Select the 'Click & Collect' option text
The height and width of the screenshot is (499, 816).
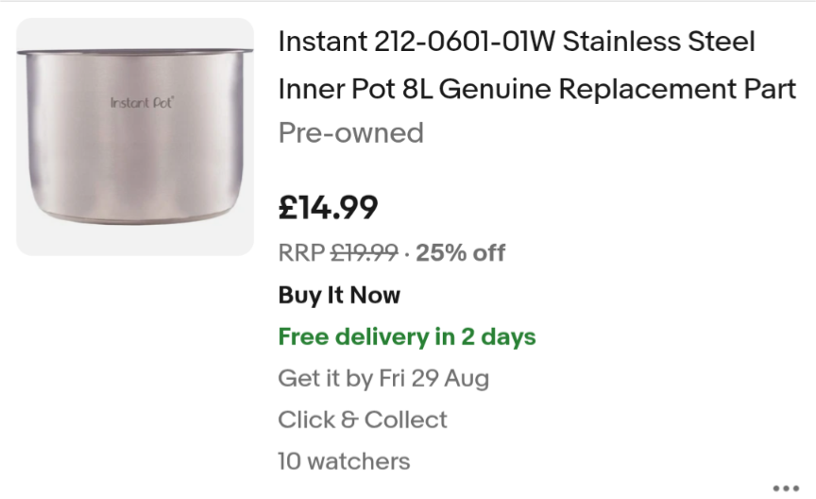coord(363,420)
